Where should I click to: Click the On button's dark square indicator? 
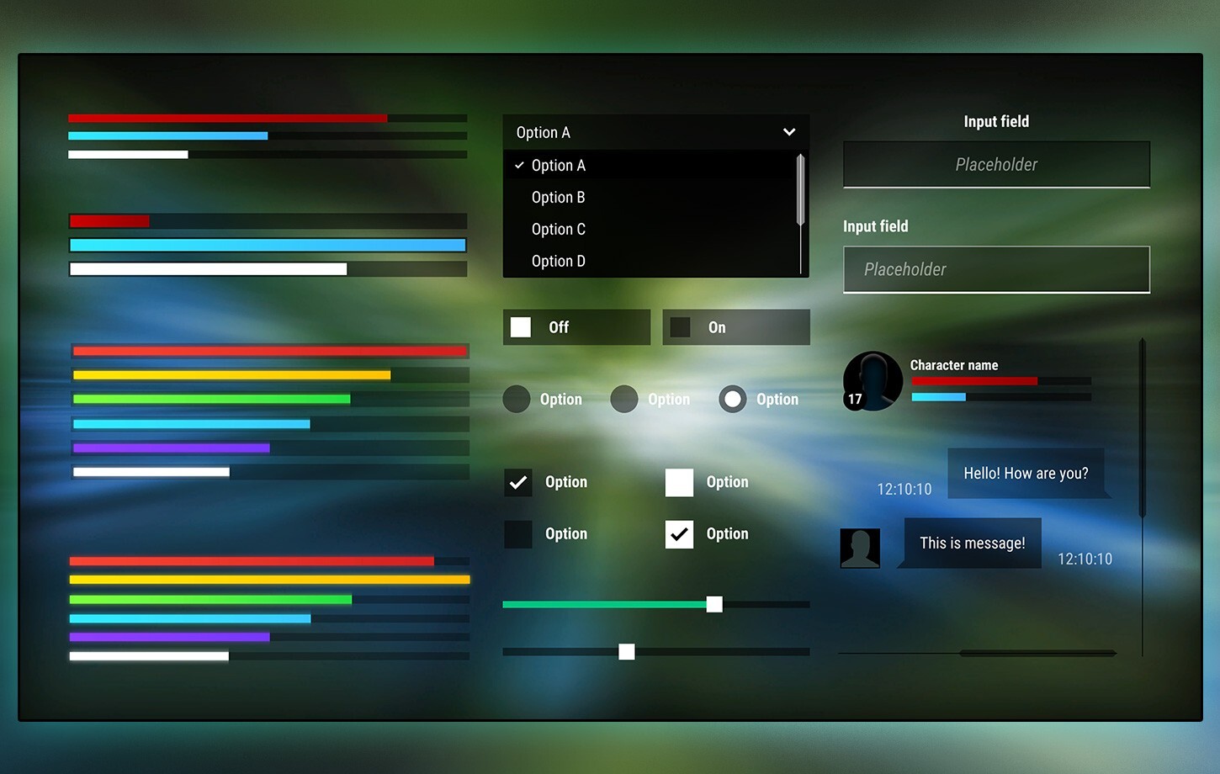(x=679, y=327)
